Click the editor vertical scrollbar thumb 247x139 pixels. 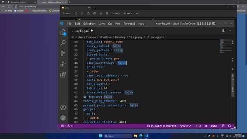(233, 85)
